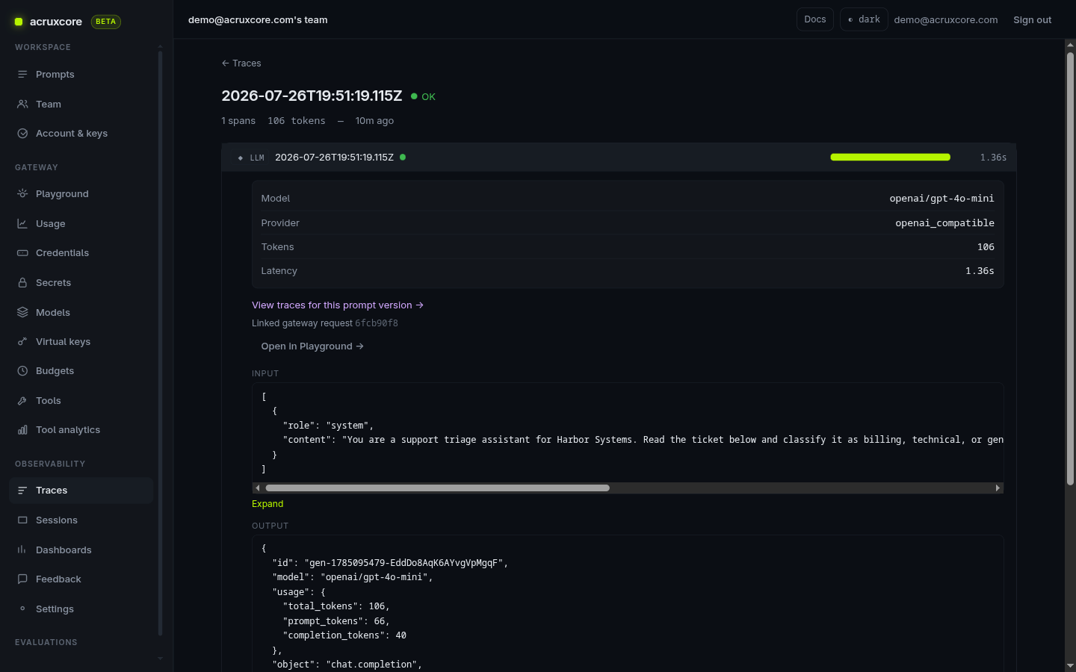
Task: Click the Tokens value 106 in details
Action: tap(986, 247)
